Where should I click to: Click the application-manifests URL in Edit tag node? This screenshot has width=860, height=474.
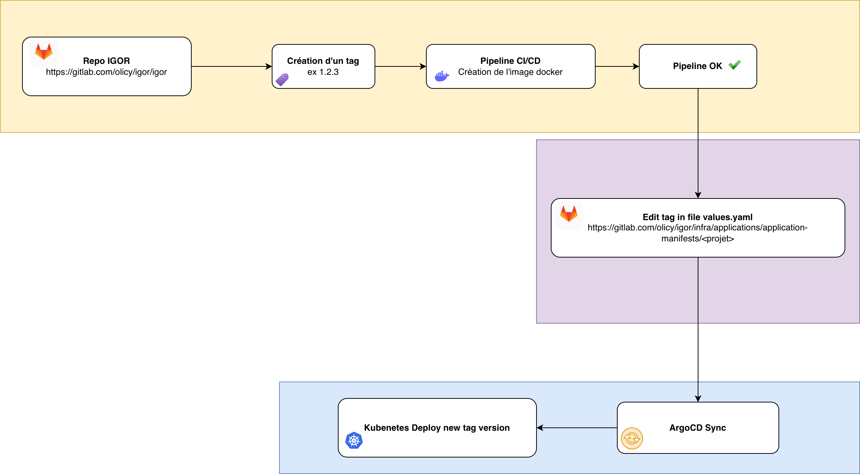[x=698, y=233]
